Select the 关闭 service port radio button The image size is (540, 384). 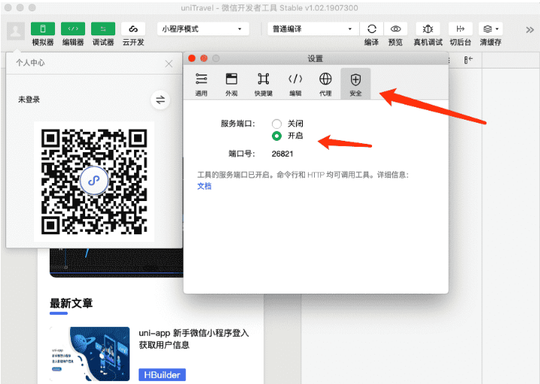[276, 123]
